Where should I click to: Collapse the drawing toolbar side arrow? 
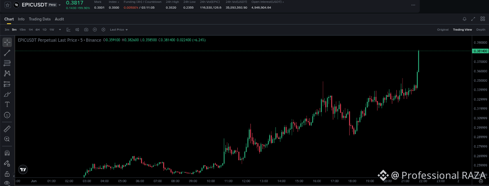(14, 176)
